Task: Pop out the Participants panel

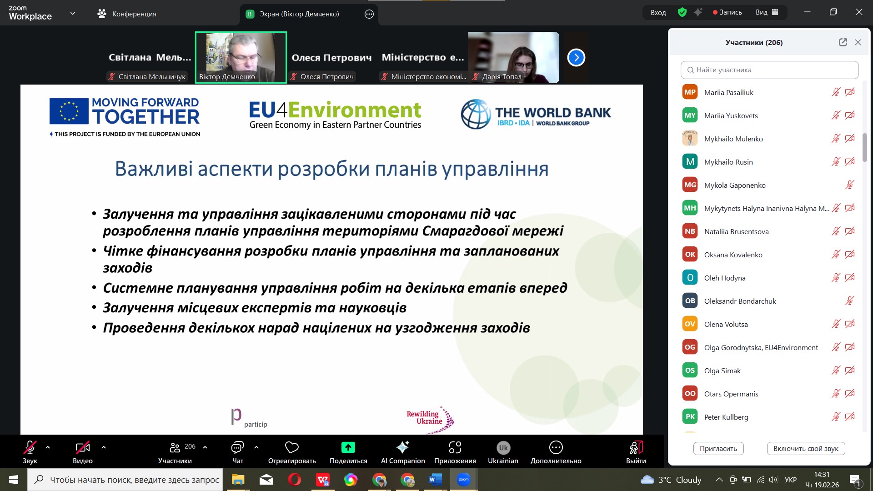Action: click(843, 42)
